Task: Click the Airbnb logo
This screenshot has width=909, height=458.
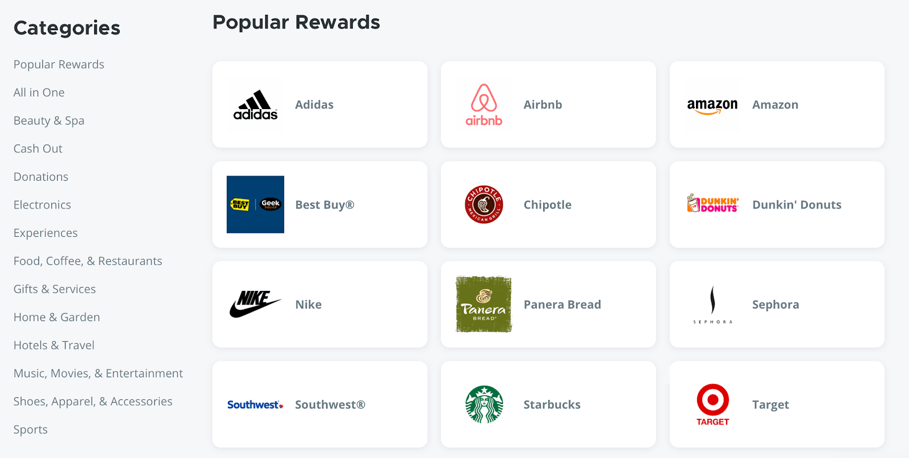Action: pos(482,105)
